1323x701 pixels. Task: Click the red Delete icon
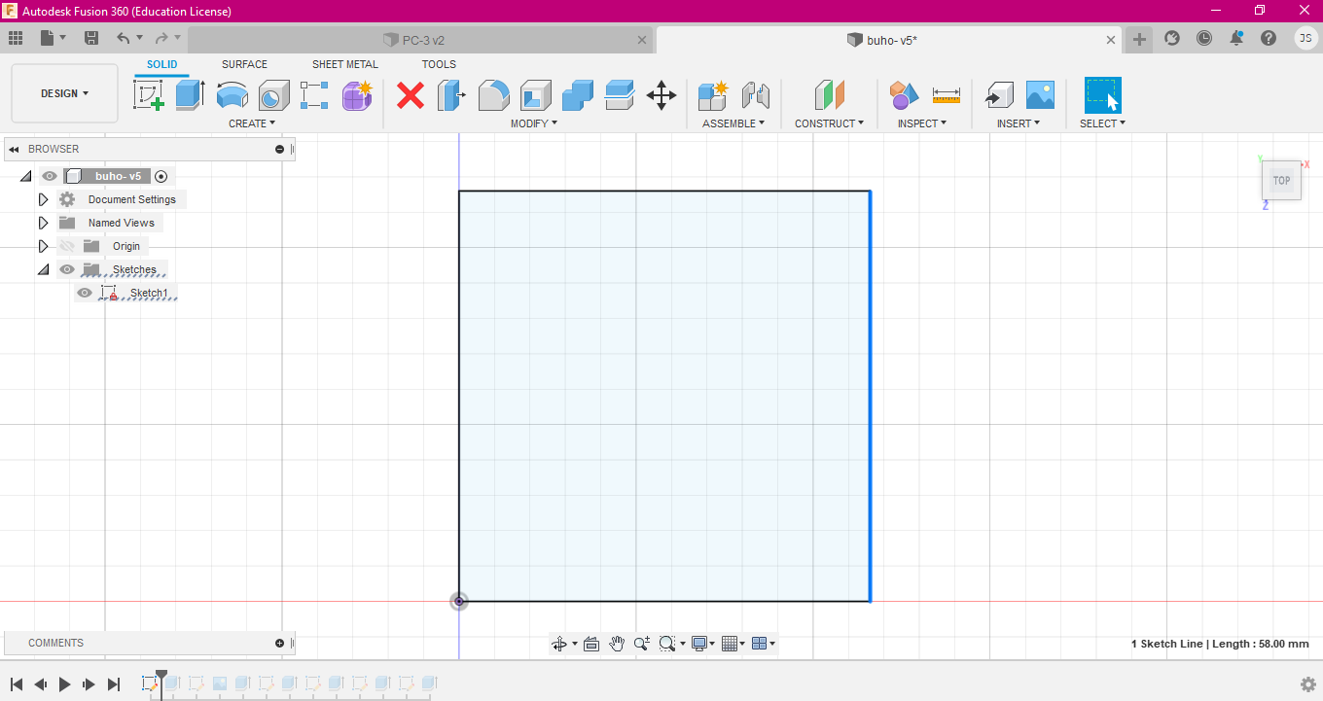[411, 95]
